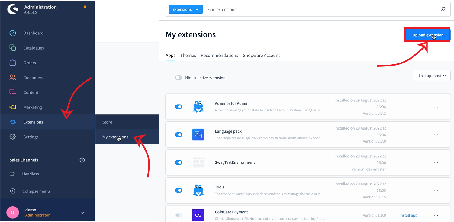Click the demo user avatar
Screen dimensions: 454x222
pos(13,212)
